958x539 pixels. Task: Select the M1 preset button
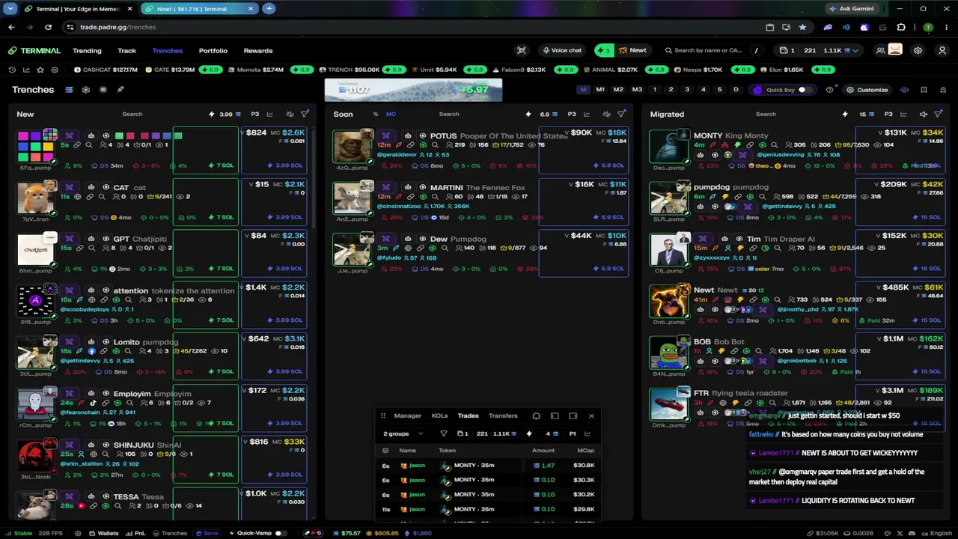(600, 90)
